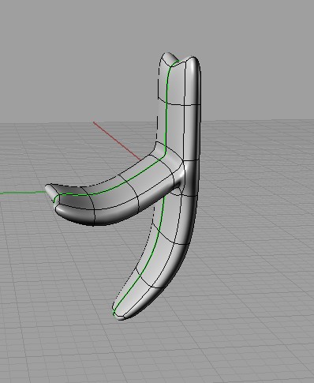
Task: Click the dashed silhouette edge of the upper branch
Action: coord(158,105)
